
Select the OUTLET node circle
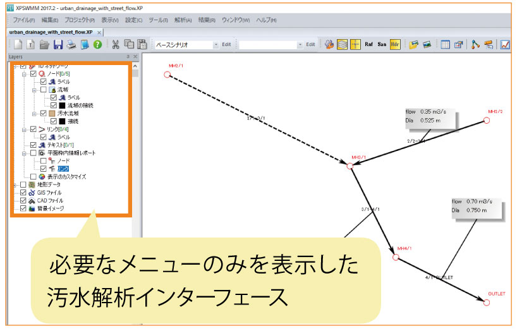point(487,303)
